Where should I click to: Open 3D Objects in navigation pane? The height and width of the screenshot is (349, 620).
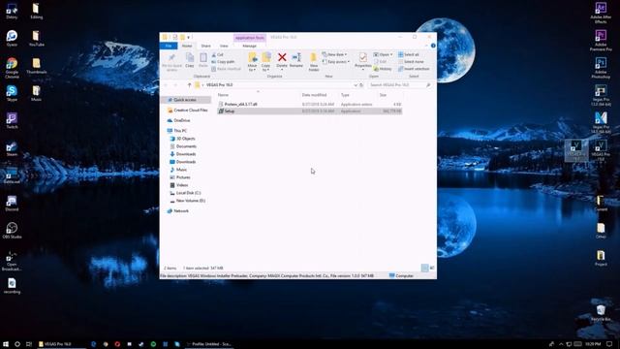pyautogui.click(x=185, y=139)
